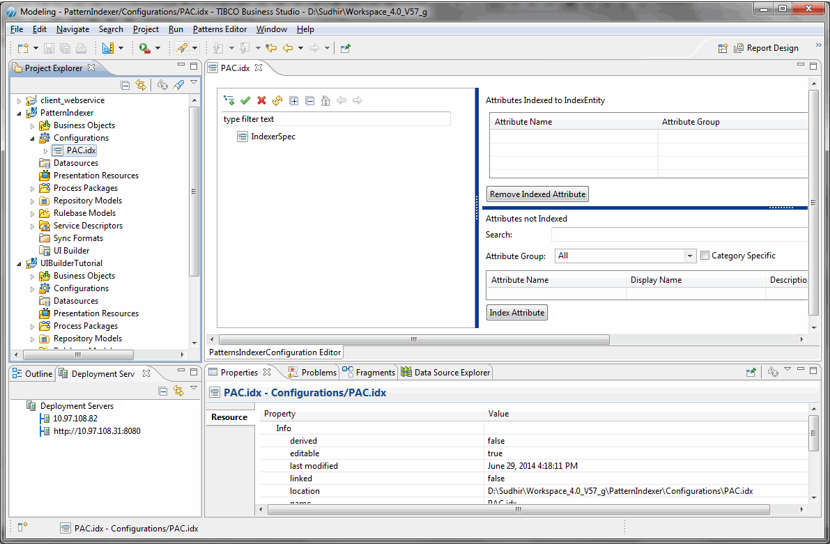Screen dimensions: 830x544
Task: Click the collapse all minus icon in editor toolbar
Action: 310,100
